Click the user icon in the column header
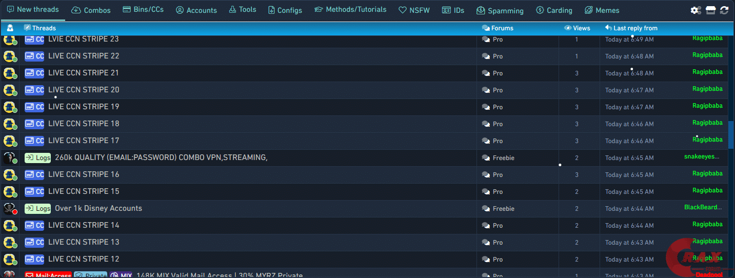This screenshot has height=278, width=735. pos(10,28)
